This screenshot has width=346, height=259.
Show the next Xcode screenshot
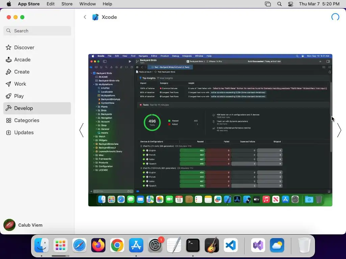339,130
